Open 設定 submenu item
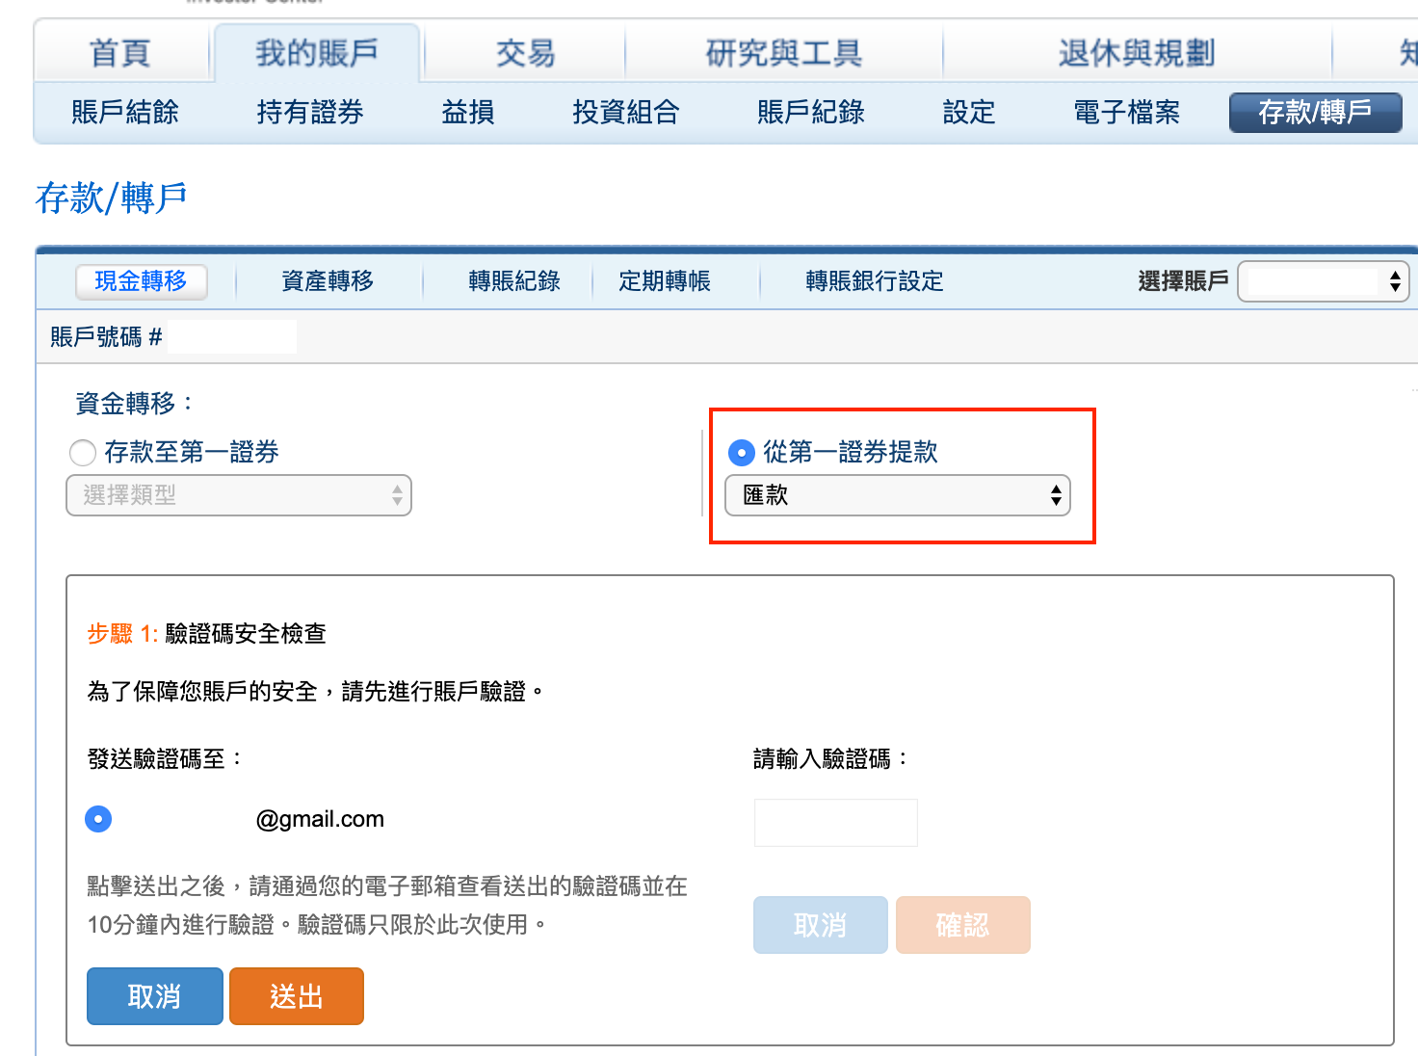The image size is (1418, 1056). point(969,113)
